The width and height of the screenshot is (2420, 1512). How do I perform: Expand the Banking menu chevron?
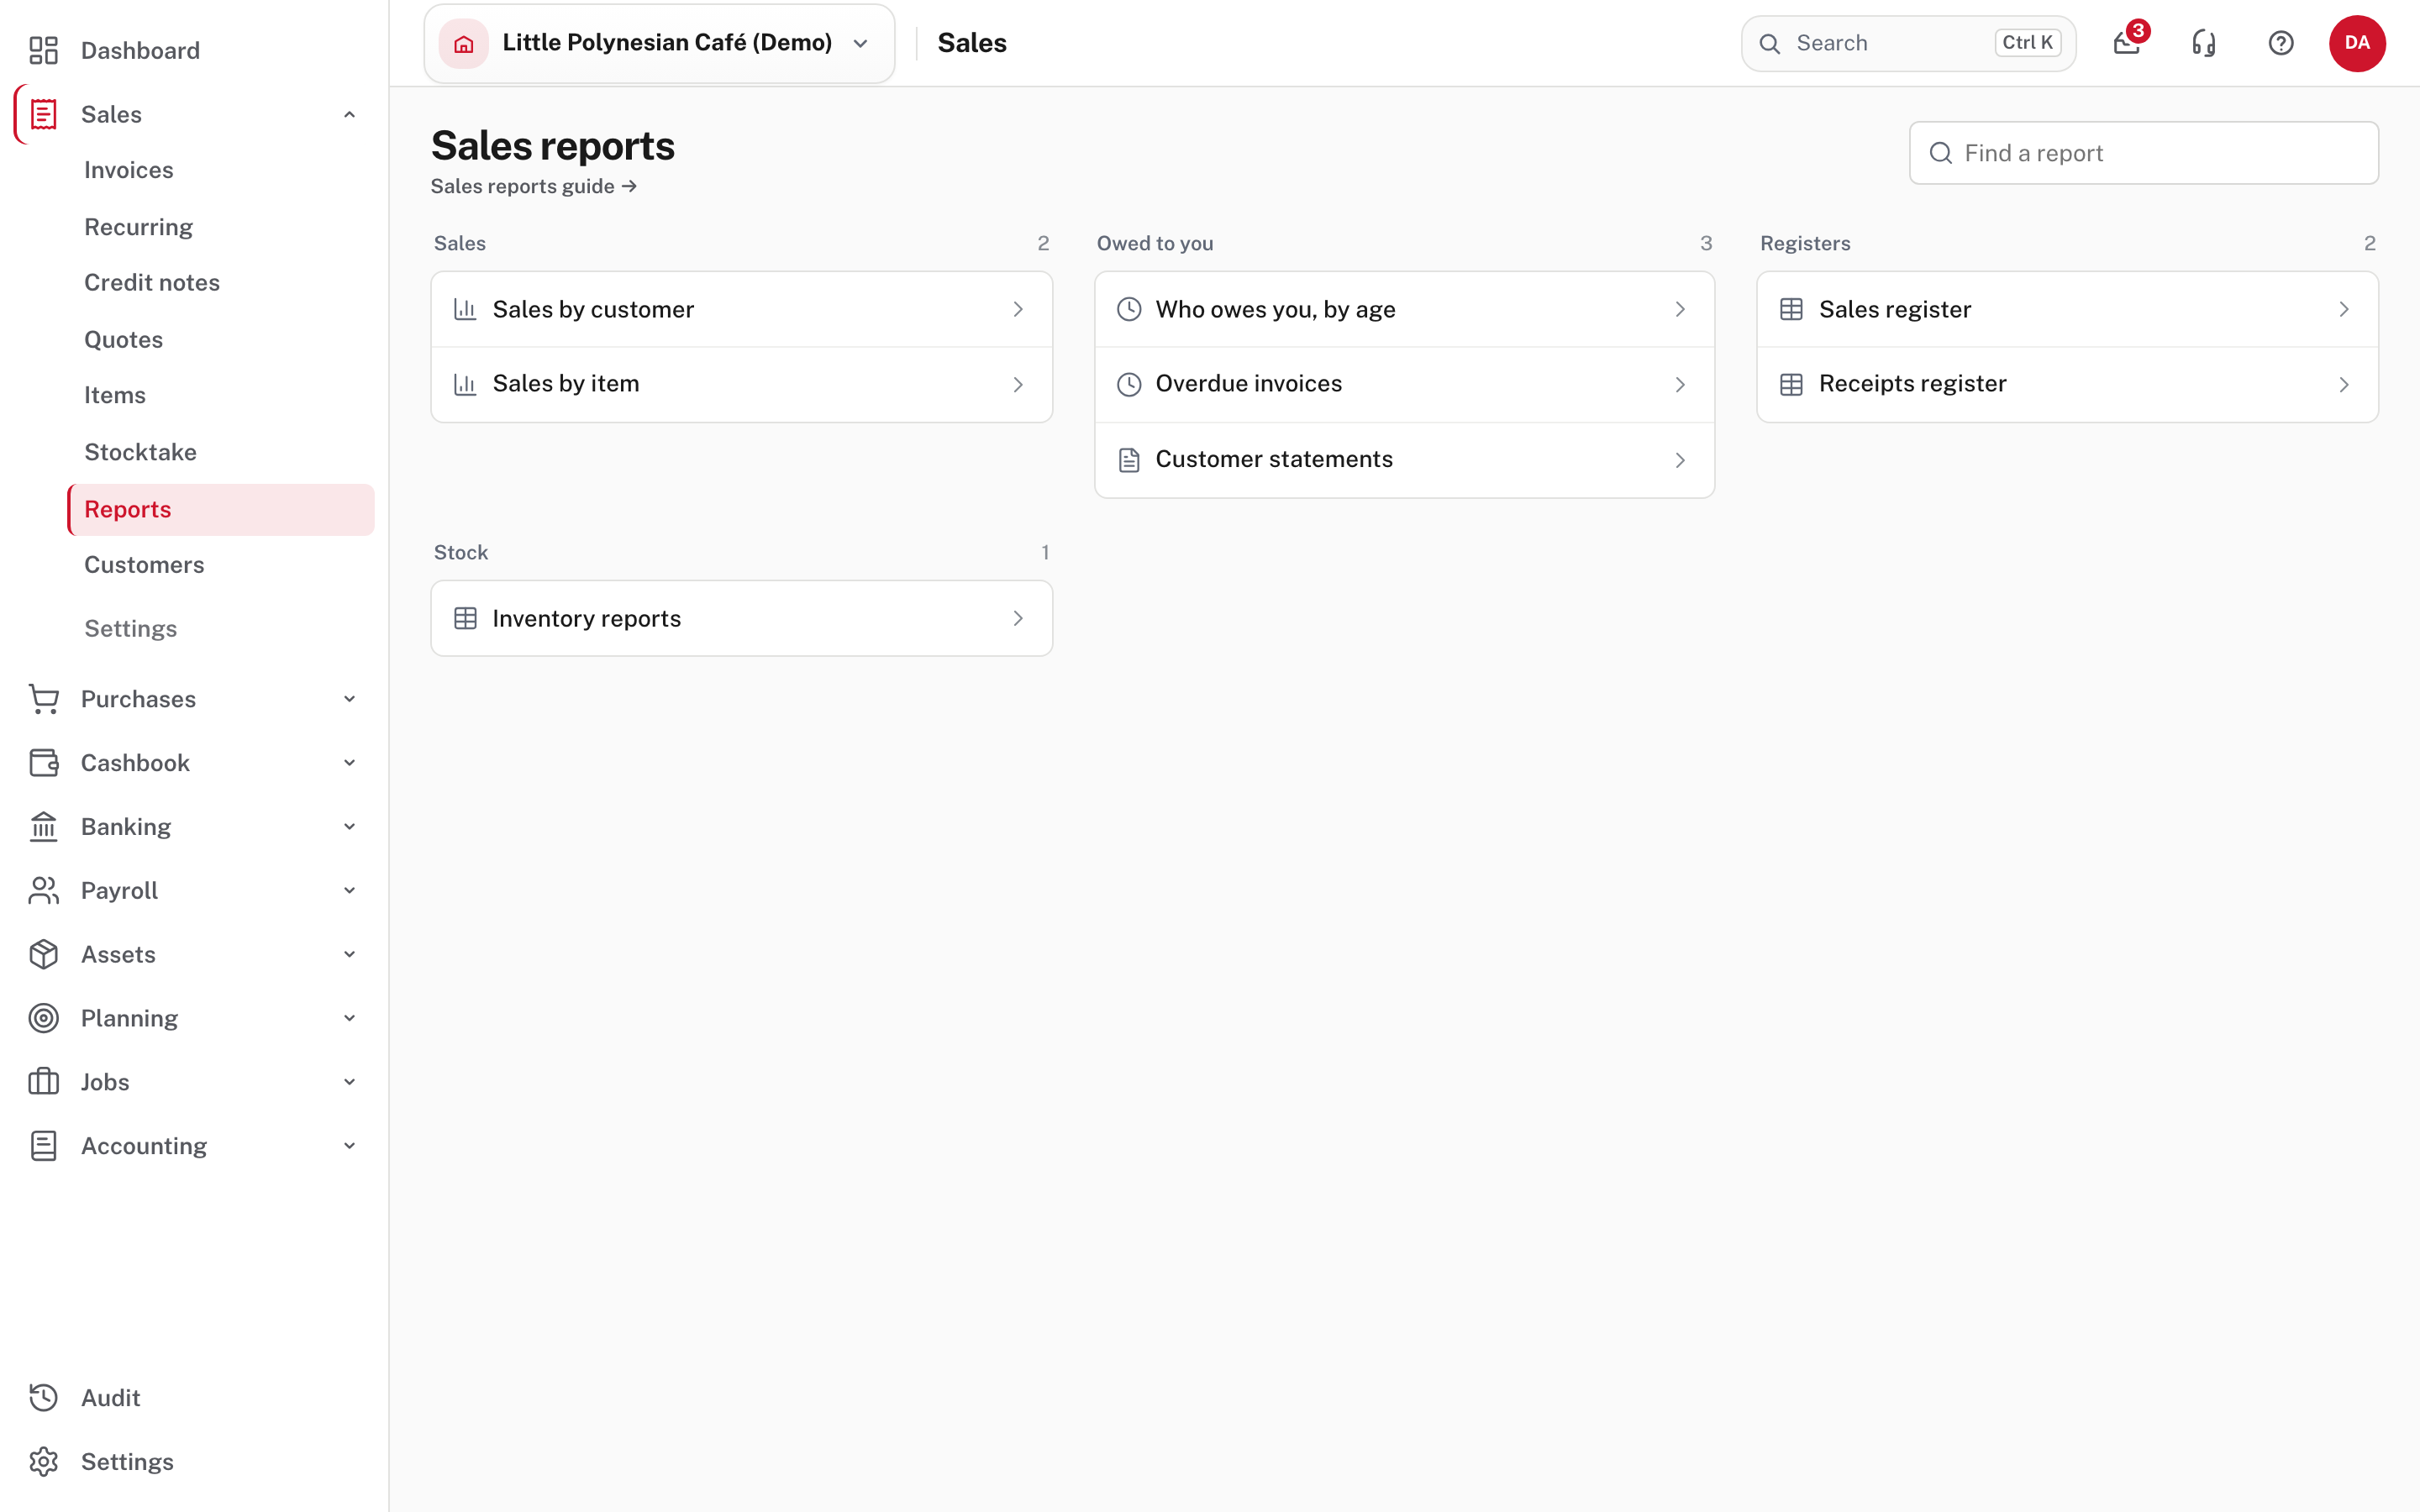pyautogui.click(x=349, y=827)
